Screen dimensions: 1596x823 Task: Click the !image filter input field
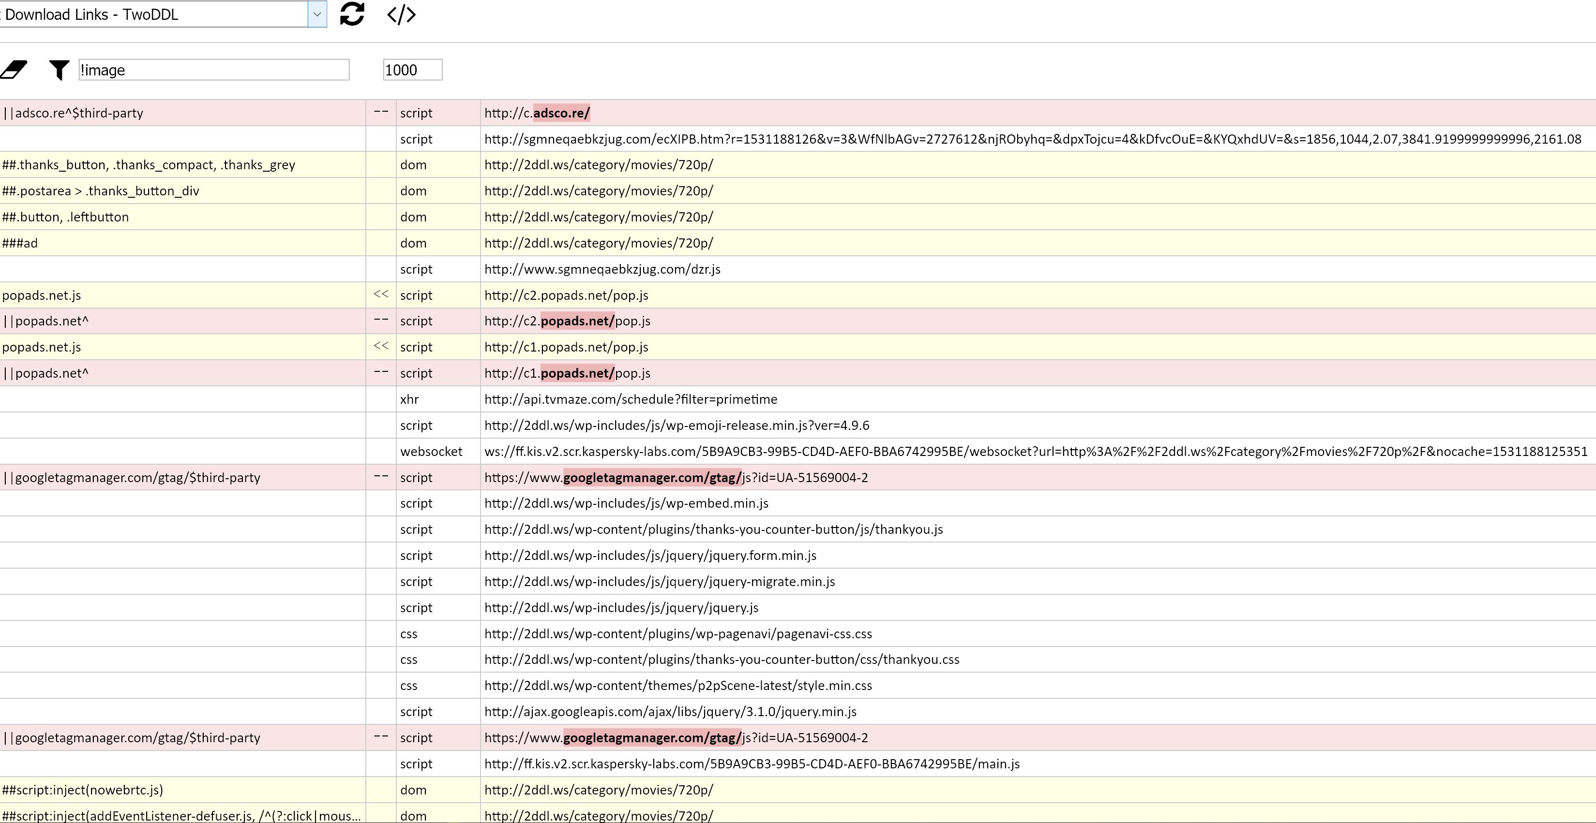tap(214, 70)
